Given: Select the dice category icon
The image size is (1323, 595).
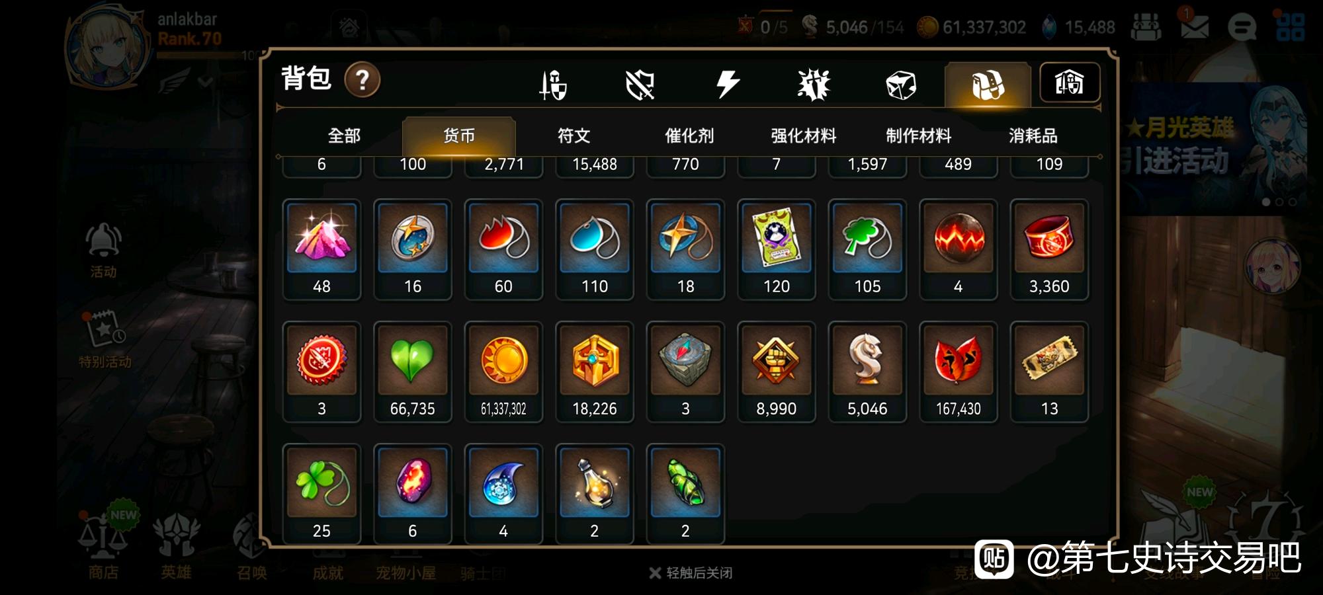Looking at the screenshot, I should 900,85.
